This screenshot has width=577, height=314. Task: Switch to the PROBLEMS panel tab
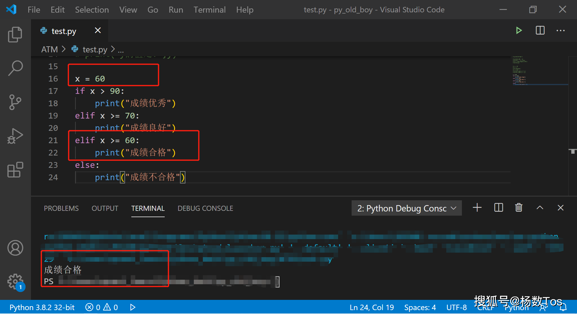(x=61, y=208)
